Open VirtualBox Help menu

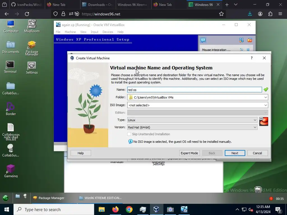[120, 32]
